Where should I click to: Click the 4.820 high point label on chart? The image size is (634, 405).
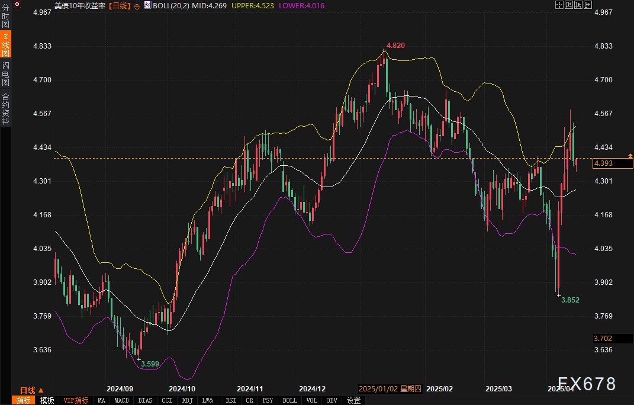[395, 45]
